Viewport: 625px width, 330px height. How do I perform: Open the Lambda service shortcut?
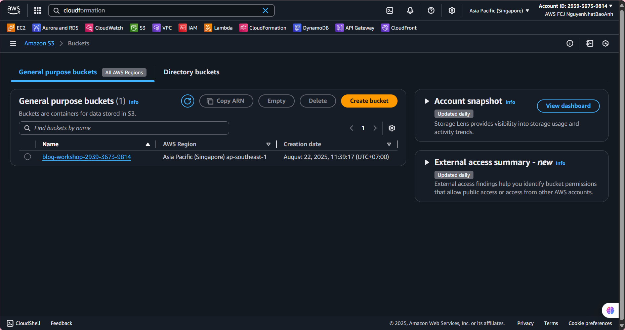(x=218, y=28)
